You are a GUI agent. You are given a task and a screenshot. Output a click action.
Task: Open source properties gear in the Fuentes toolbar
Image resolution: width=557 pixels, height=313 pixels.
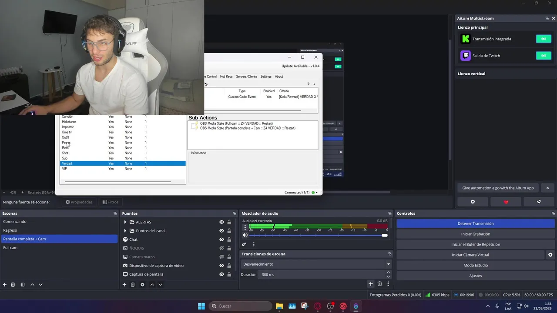pyautogui.click(x=142, y=284)
